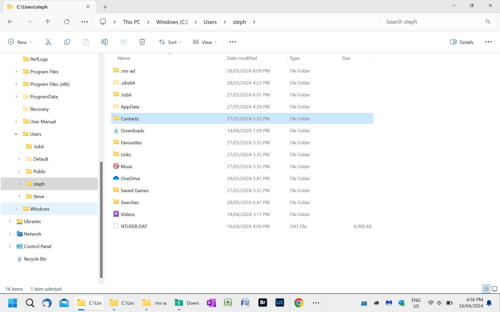Open the View dropdown menu

coord(205,42)
